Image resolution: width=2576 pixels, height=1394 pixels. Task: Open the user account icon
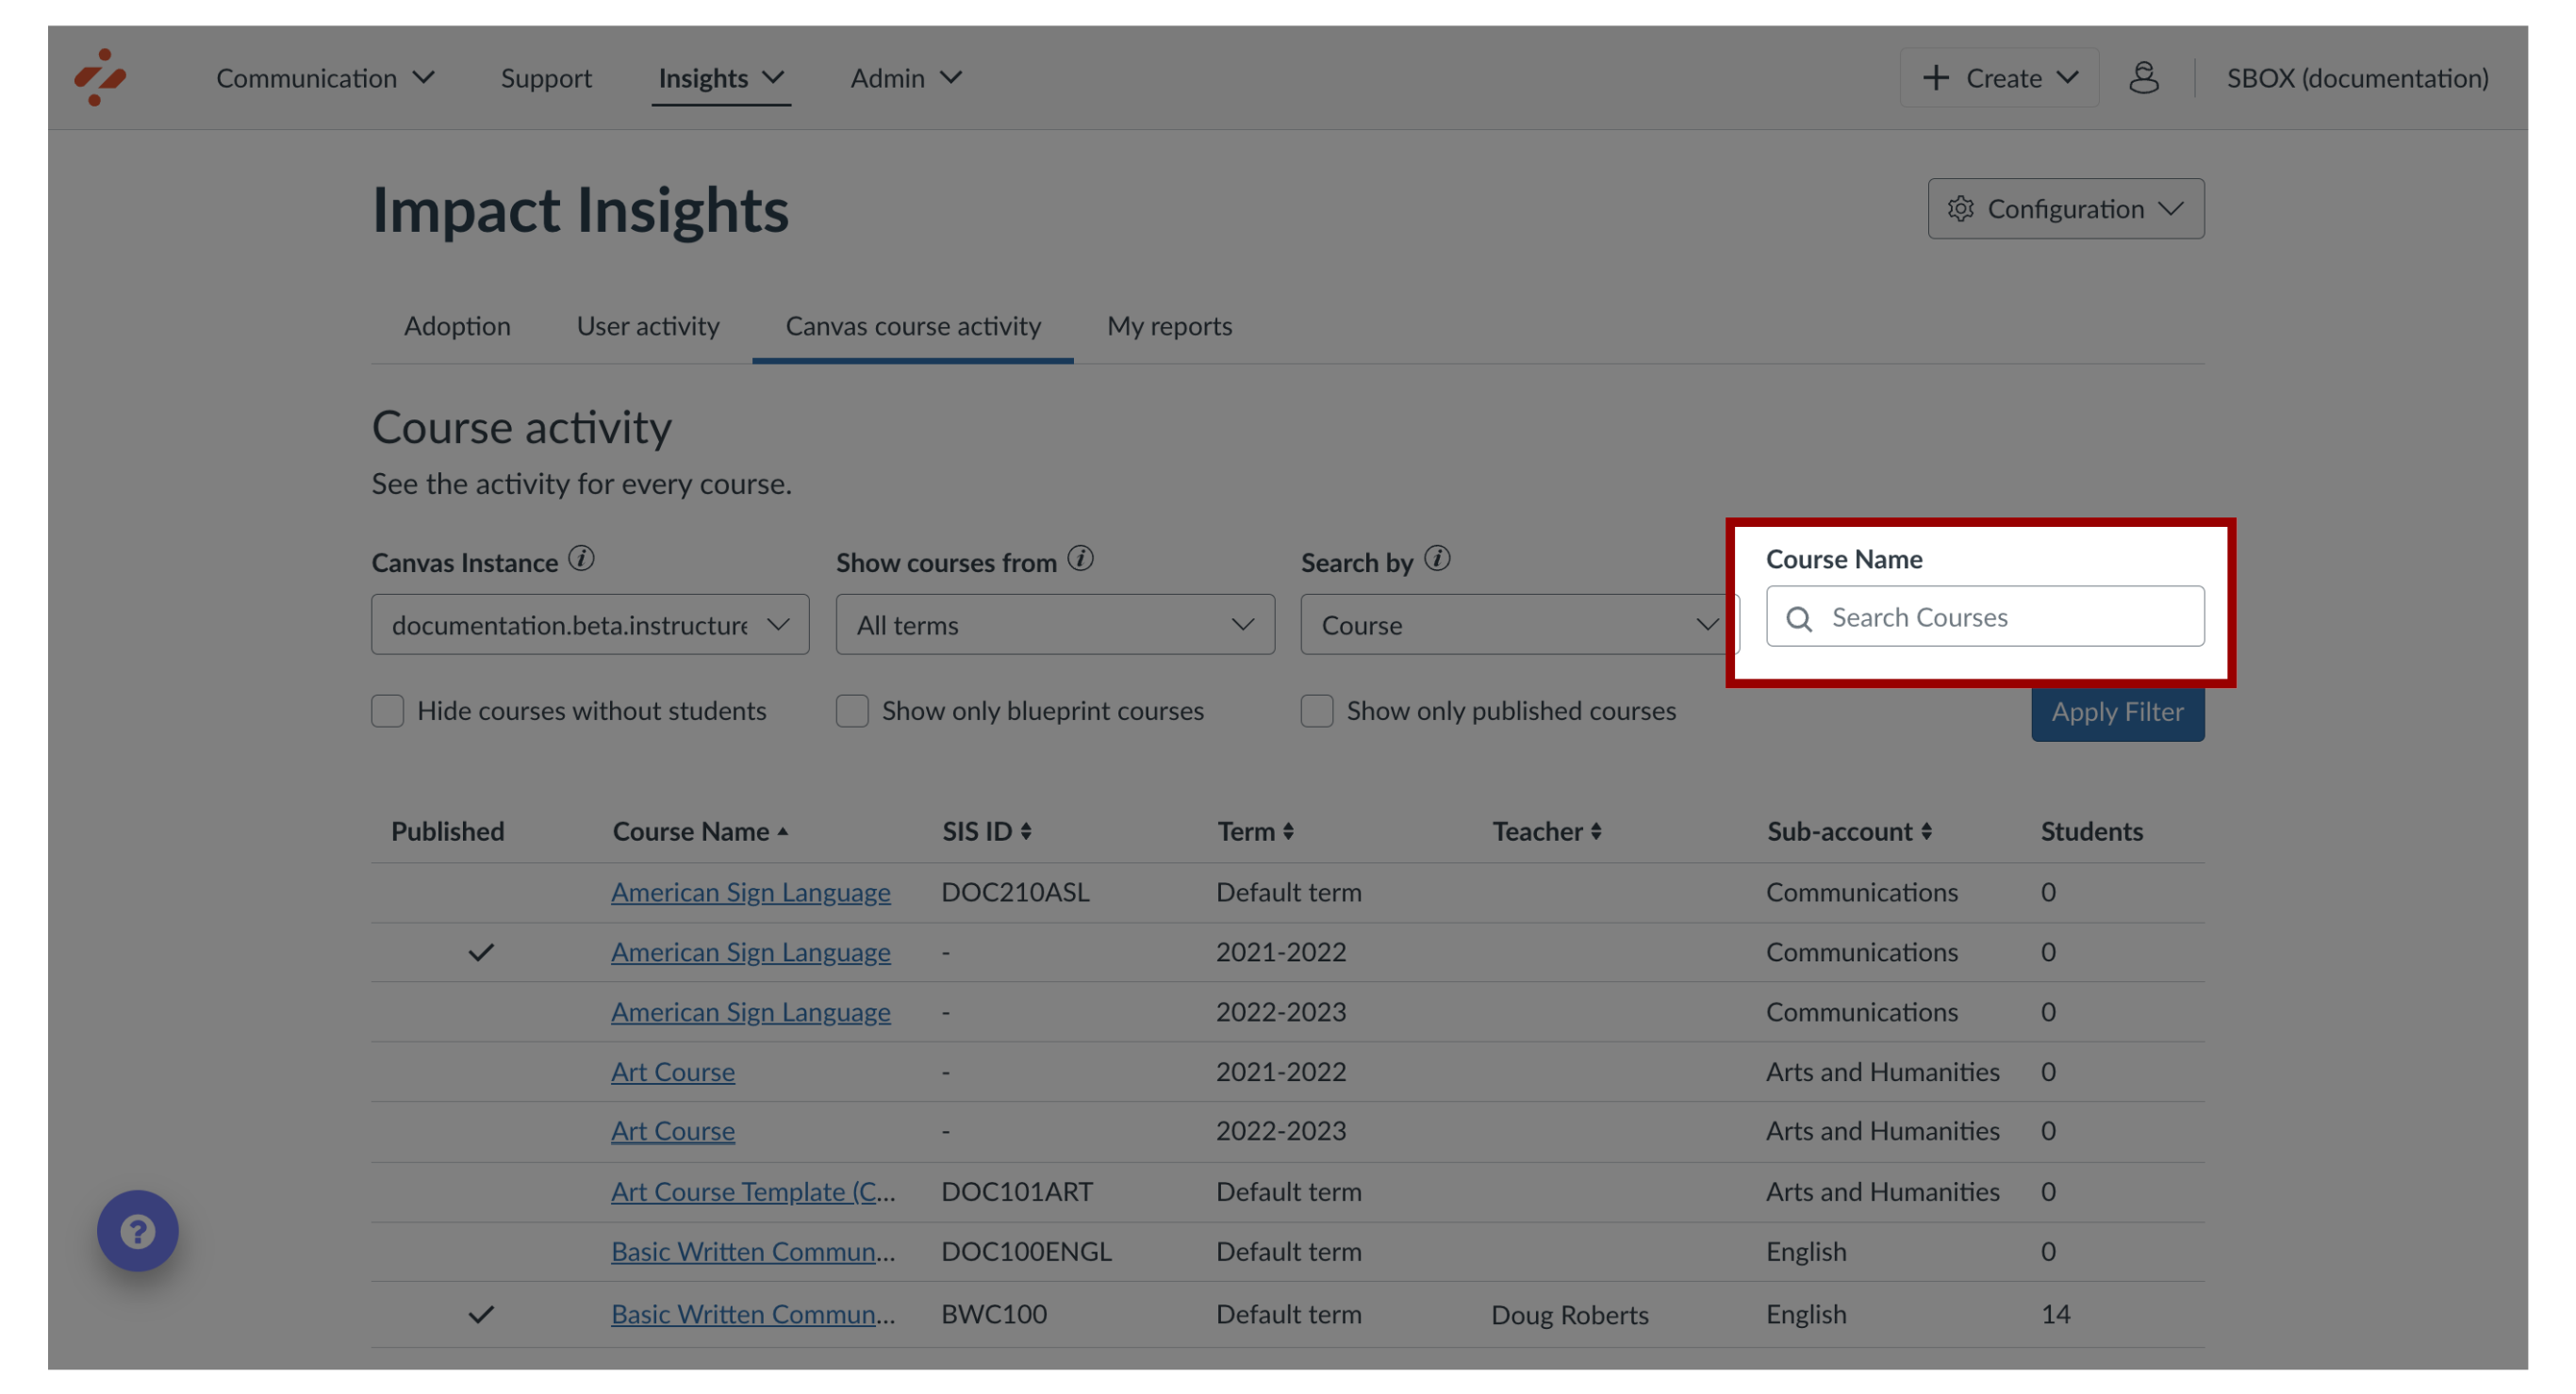point(2143,77)
